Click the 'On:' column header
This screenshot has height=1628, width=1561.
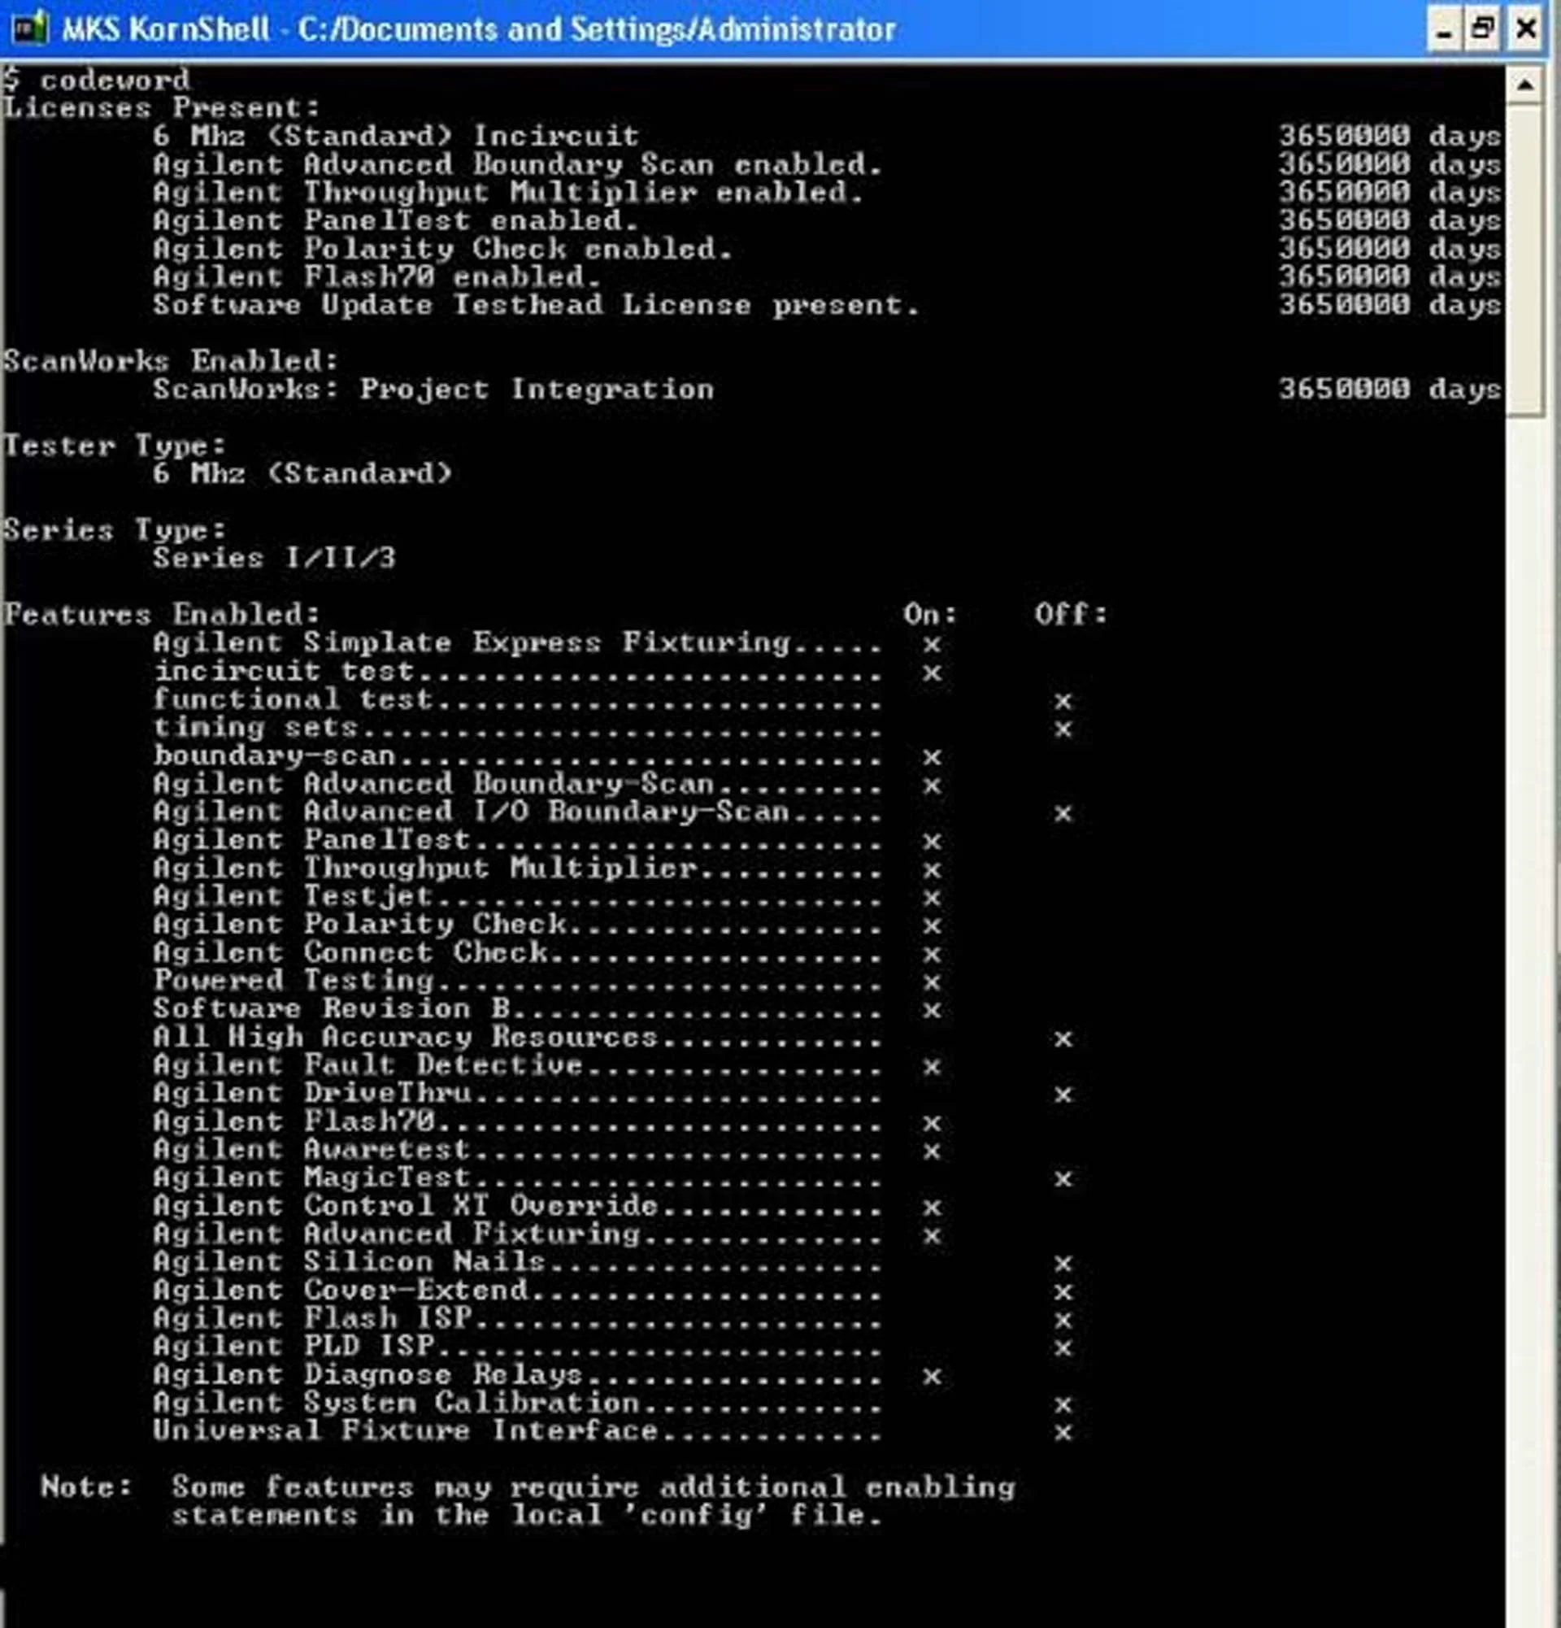[930, 615]
